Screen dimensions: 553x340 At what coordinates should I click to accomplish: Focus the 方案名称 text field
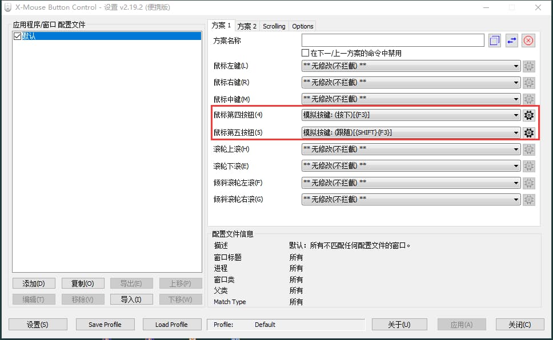click(x=393, y=41)
